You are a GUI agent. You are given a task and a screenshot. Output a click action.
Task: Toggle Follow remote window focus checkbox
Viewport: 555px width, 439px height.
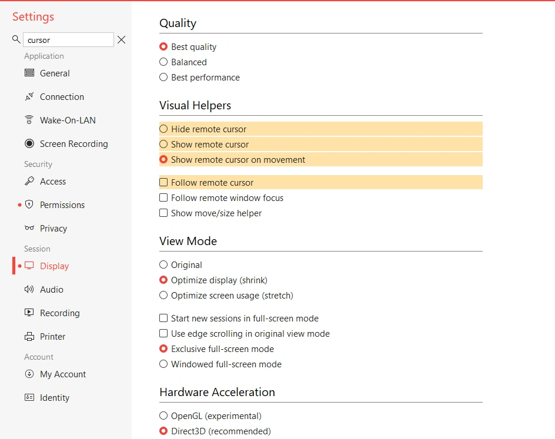click(163, 198)
